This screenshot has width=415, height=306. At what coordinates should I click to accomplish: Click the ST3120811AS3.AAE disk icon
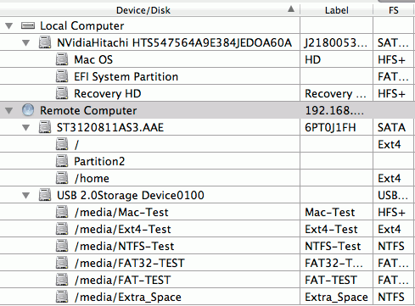45,127
